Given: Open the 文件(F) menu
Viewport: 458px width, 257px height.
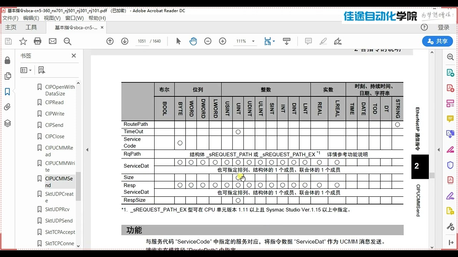Looking at the screenshot, I should [x=10, y=18].
